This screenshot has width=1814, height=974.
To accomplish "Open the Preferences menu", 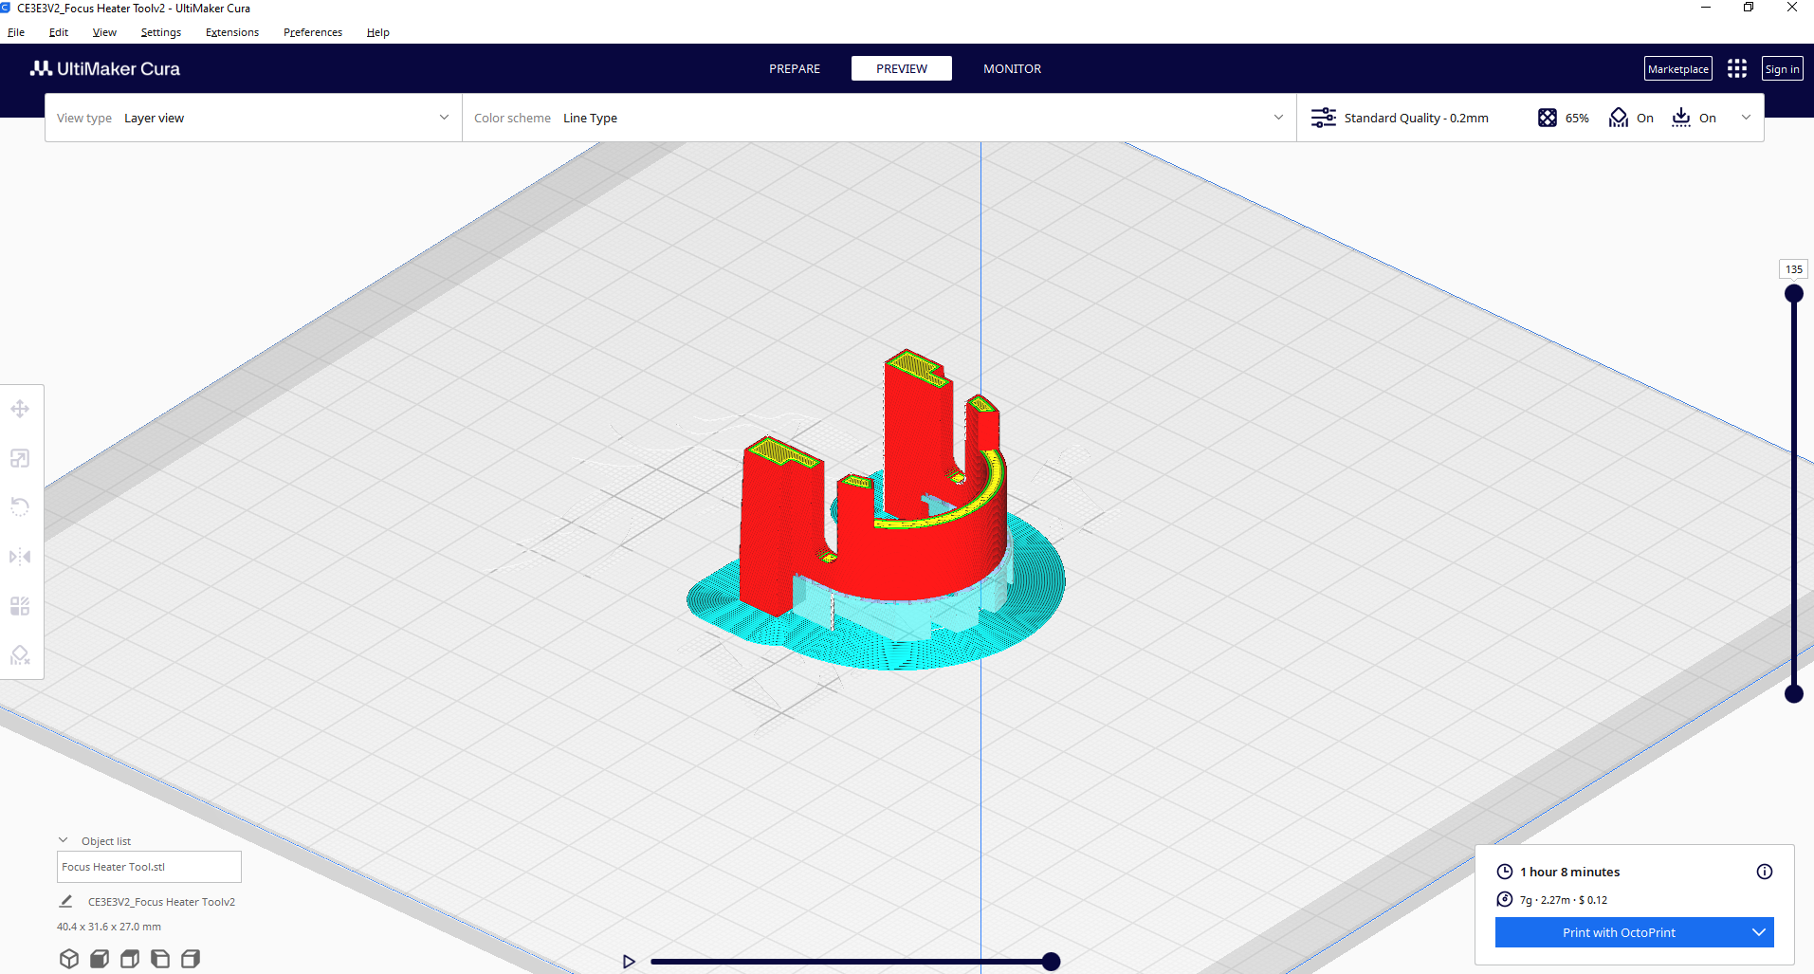I will 313,32.
